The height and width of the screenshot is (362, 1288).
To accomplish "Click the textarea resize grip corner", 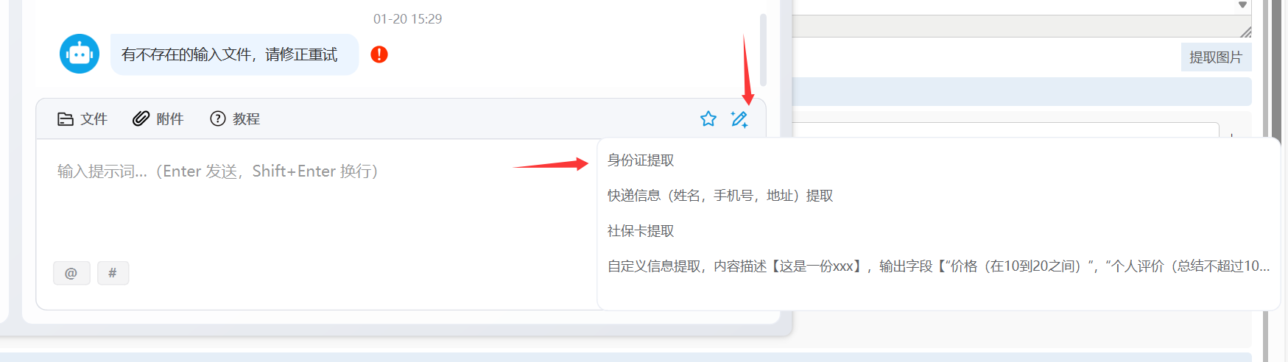I will point(1245,32).
